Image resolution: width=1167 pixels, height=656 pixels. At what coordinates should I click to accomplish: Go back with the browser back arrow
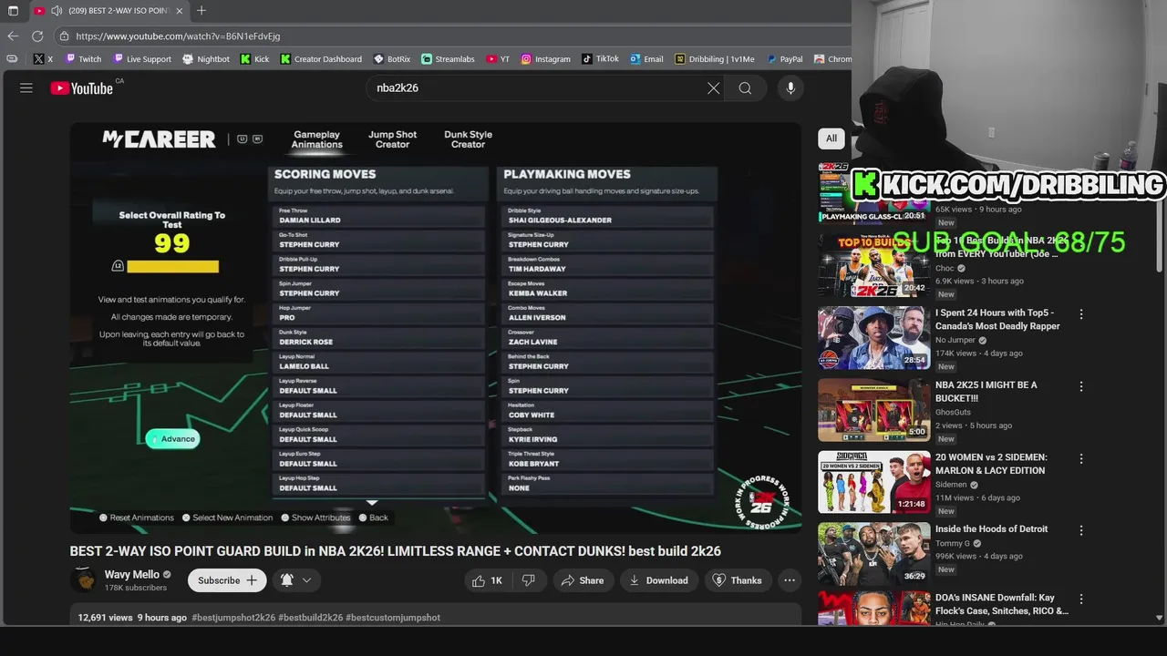(13, 36)
